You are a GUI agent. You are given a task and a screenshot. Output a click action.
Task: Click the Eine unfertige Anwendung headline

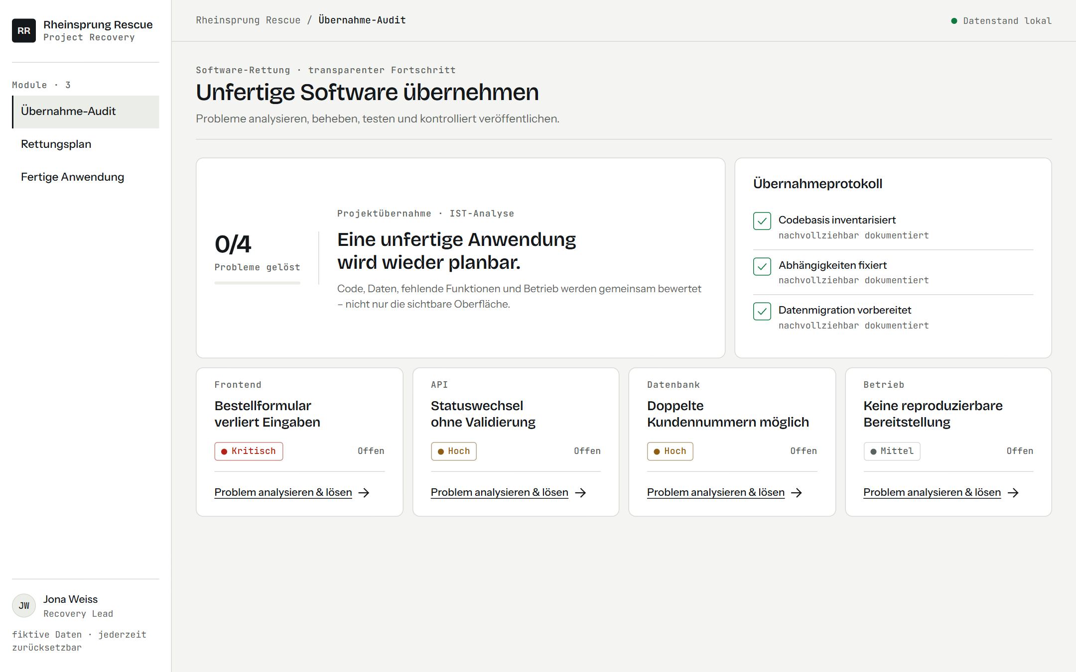[x=456, y=251]
